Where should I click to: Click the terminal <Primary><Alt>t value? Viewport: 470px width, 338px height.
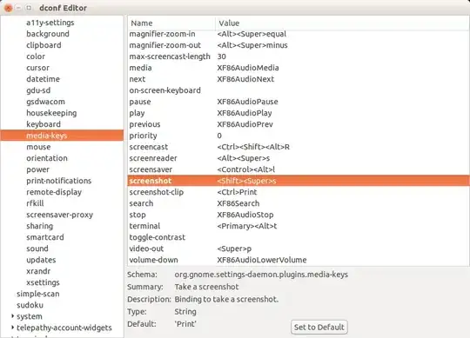246,226
